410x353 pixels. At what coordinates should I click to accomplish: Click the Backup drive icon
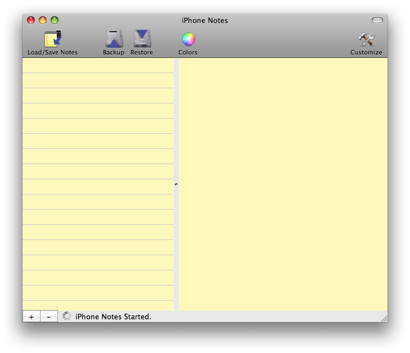click(114, 39)
